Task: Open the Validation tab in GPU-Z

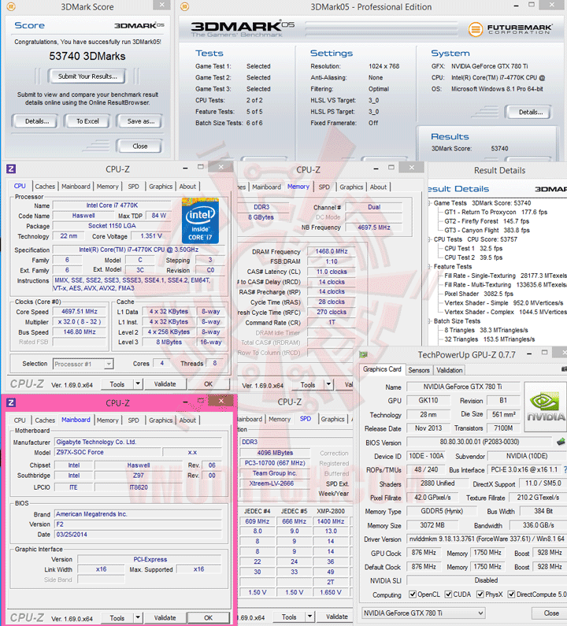Action: pos(449,370)
